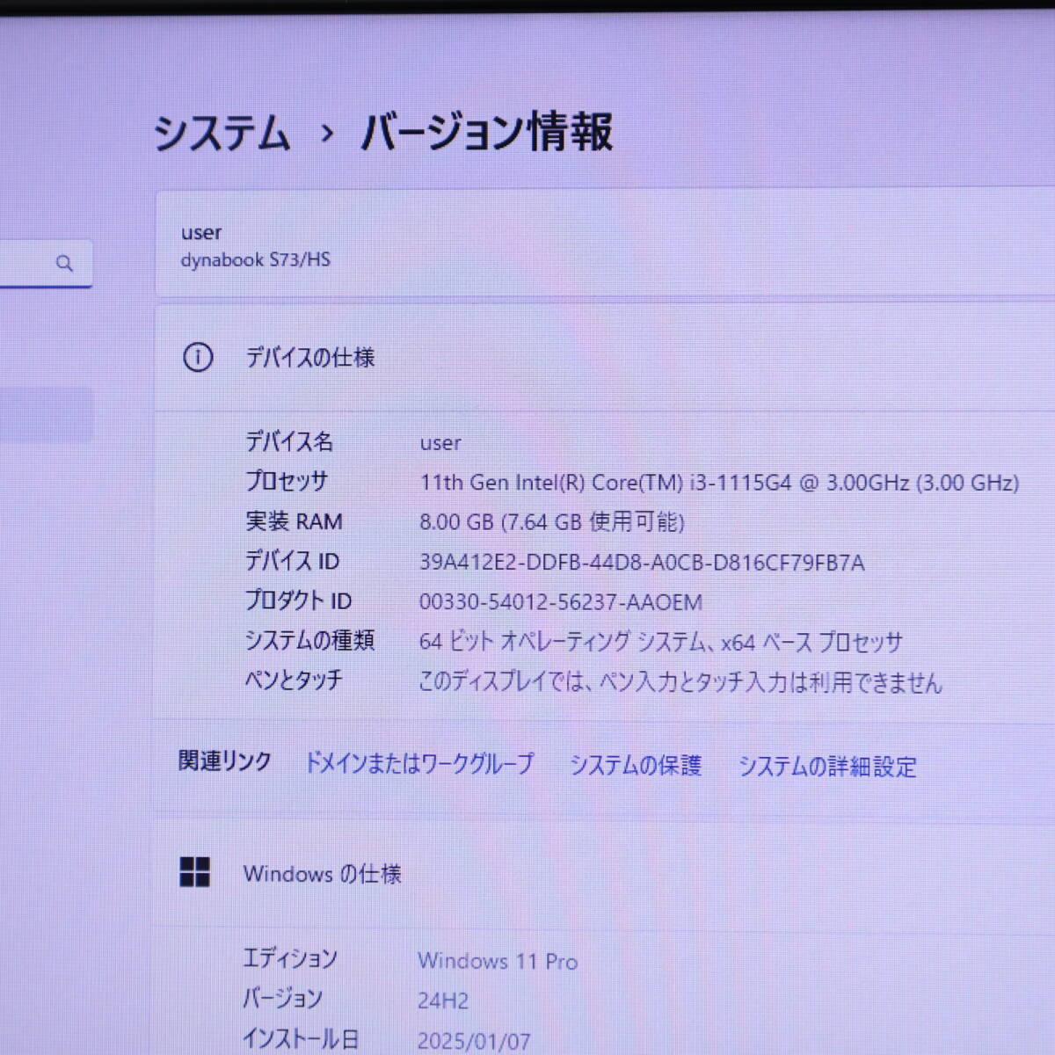Screen dimensions: 1055x1055
Task: Open システムの詳細設定 link
Action: coord(826,767)
